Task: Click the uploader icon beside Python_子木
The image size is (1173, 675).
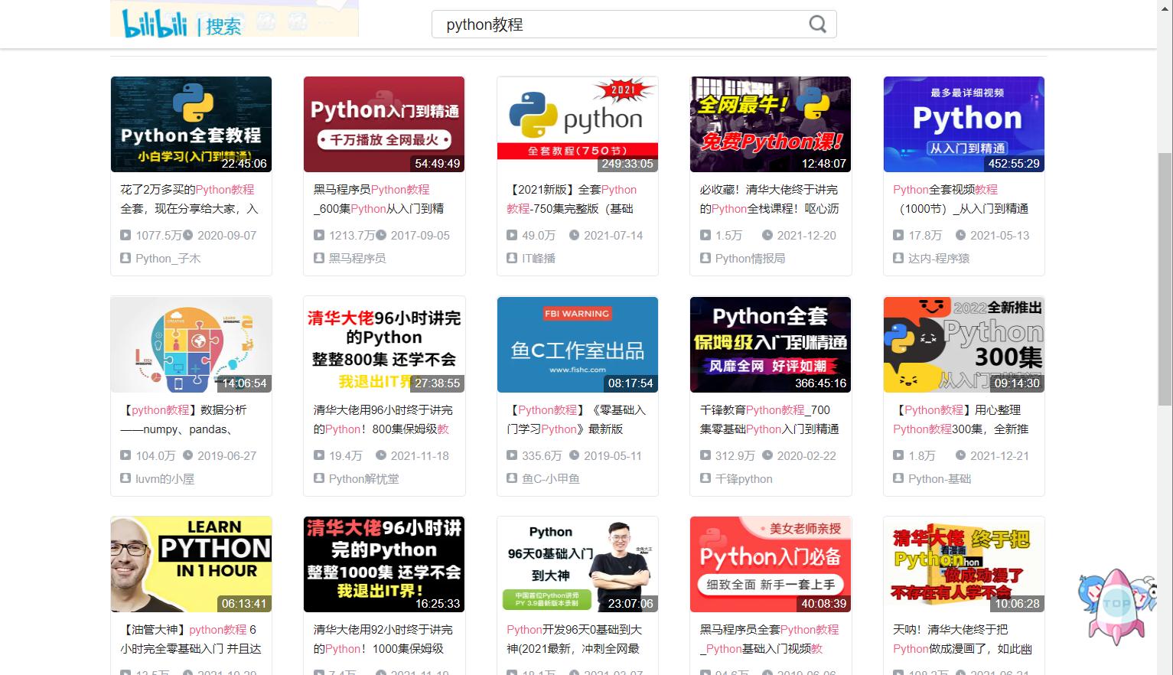Action: point(126,258)
